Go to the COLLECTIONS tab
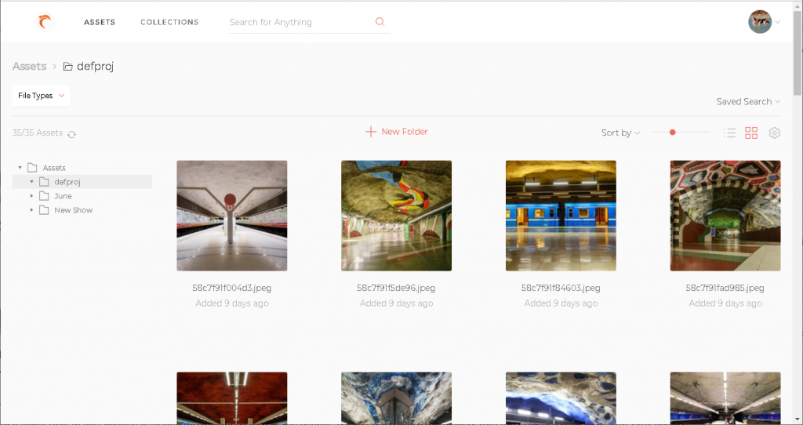 click(x=169, y=22)
